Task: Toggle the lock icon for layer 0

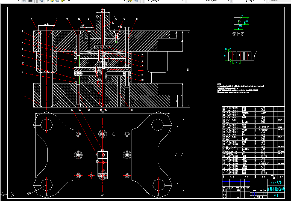Action: [62, 1]
